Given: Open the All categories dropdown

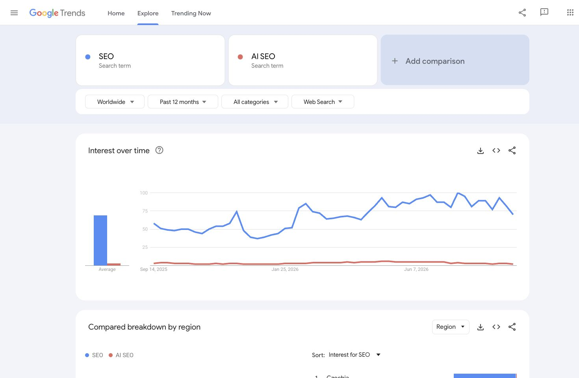Looking at the screenshot, I should pos(255,102).
